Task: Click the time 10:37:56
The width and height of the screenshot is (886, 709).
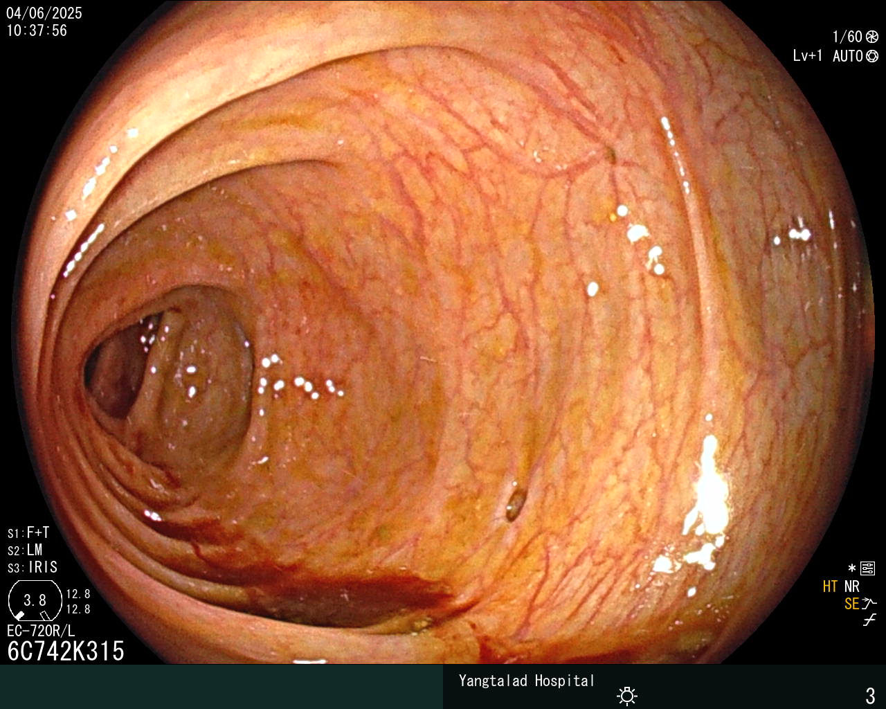Action: coord(37,30)
